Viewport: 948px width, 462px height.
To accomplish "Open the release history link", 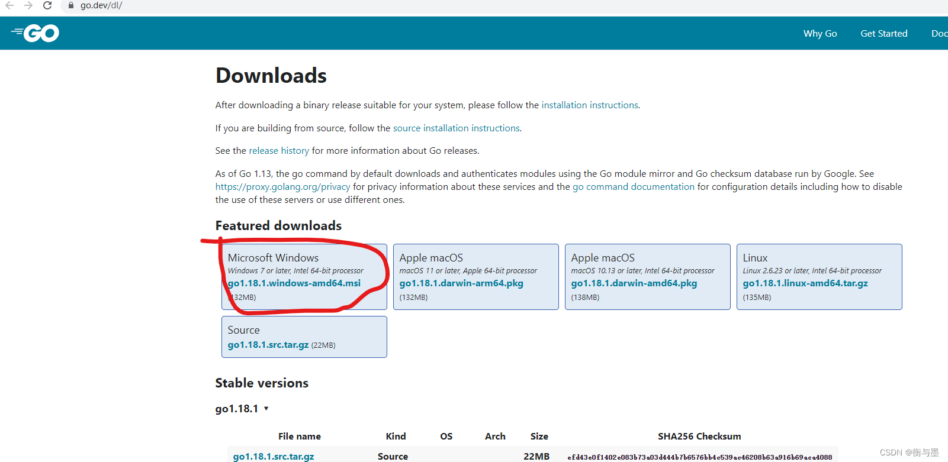I will 279,151.
